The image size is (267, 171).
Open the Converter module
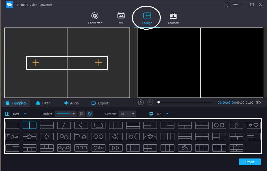click(x=95, y=18)
